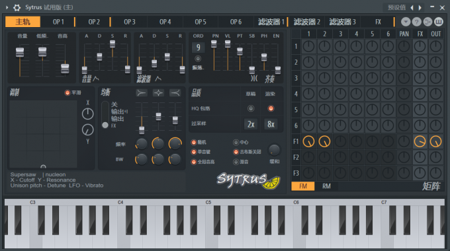Click the matrix F1 row column 2 knob

coord(324,141)
